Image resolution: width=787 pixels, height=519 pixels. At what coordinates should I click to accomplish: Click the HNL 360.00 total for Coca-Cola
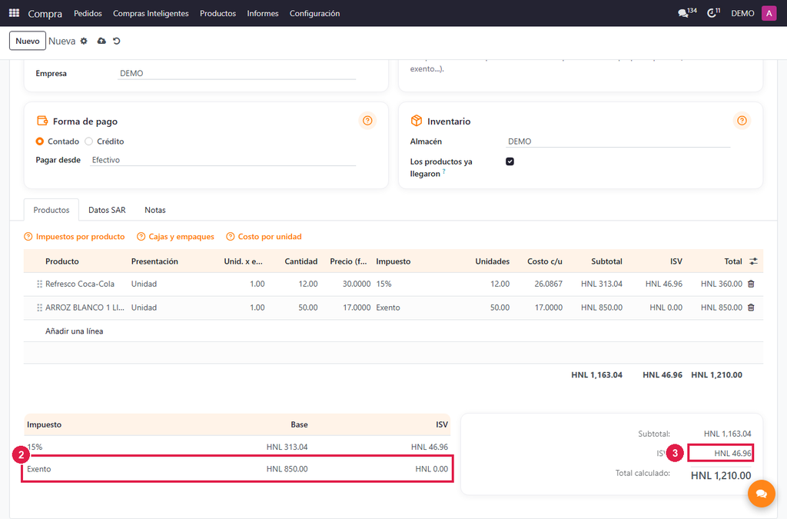pyautogui.click(x=721, y=284)
